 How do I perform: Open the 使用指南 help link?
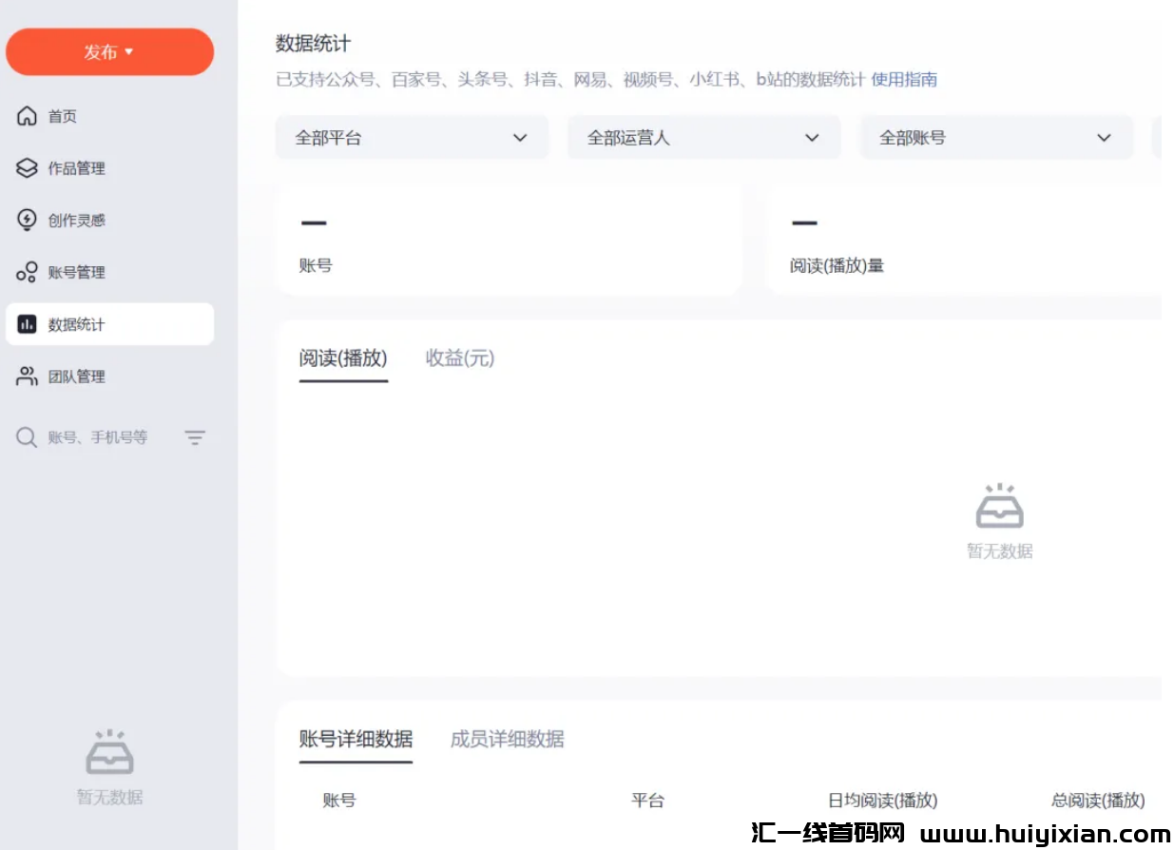pos(903,80)
